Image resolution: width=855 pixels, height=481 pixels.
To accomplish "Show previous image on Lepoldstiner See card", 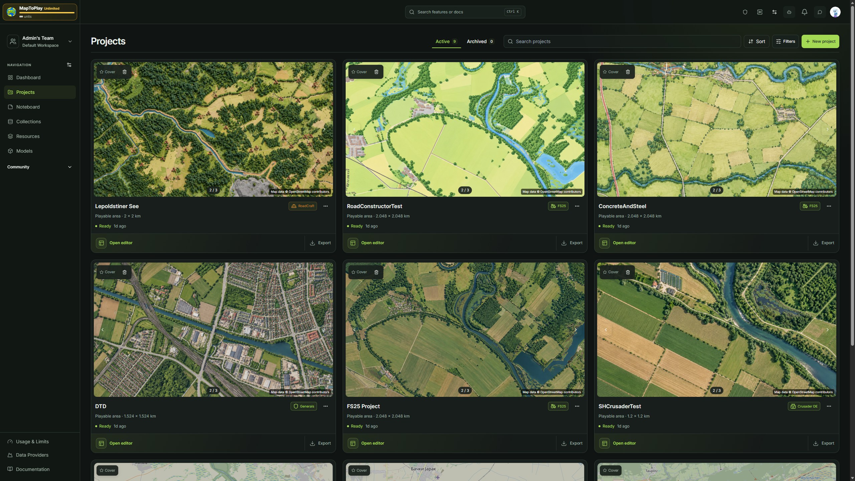I will (103, 129).
